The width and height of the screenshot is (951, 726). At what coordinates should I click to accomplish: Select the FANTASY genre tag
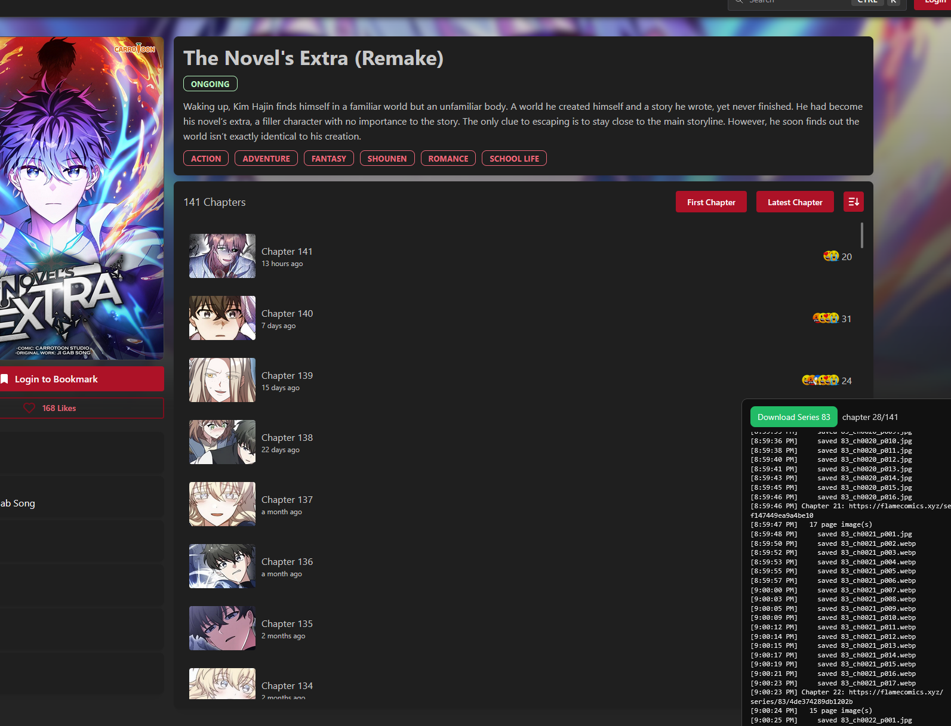point(328,159)
